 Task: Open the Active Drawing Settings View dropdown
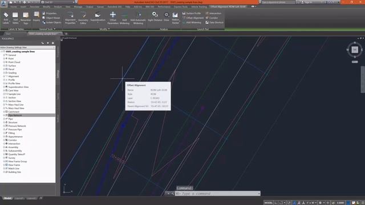point(28,47)
